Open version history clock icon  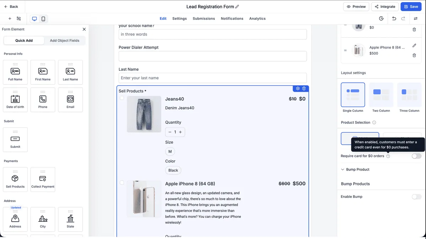[x=381, y=18]
